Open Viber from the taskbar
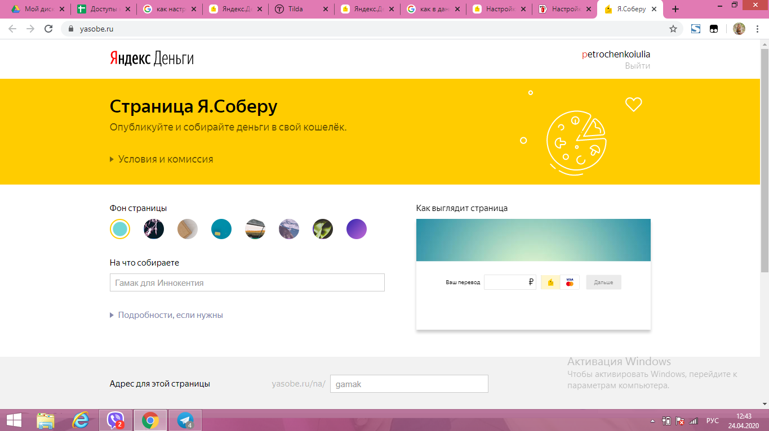769x431 pixels. pos(115,420)
